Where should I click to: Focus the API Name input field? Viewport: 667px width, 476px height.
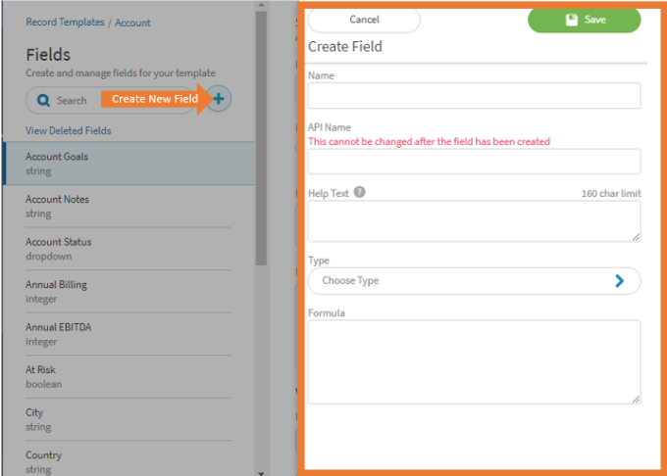[x=474, y=162]
